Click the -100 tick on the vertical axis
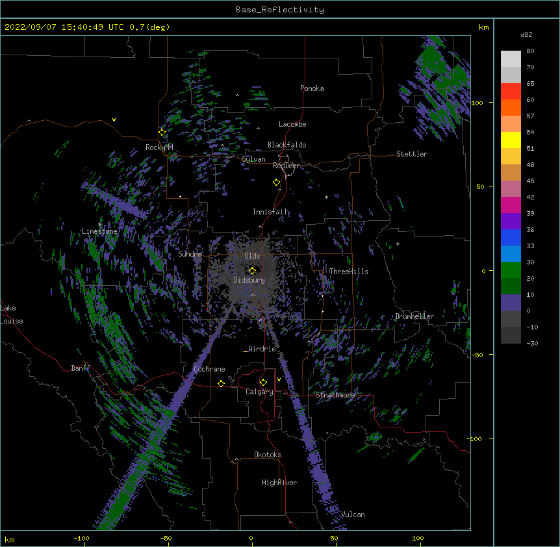Image resolution: width=560 pixels, height=547 pixels. (475, 439)
